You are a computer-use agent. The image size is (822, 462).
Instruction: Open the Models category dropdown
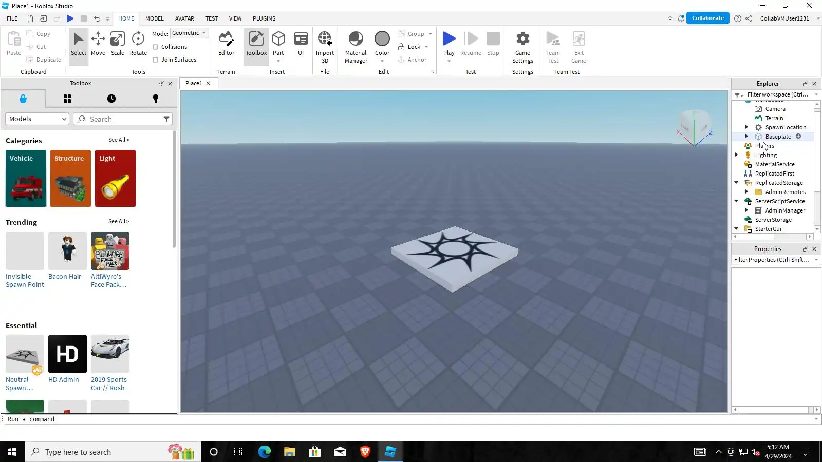coord(37,119)
